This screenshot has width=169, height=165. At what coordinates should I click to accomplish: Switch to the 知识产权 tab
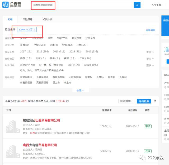tap(48, 19)
